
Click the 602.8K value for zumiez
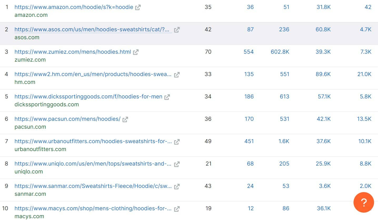point(280,52)
